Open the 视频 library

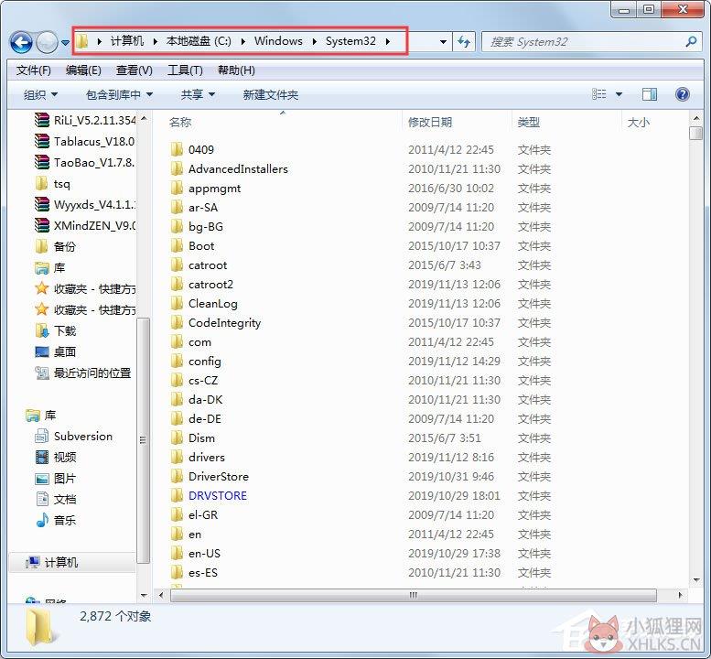click(x=55, y=457)
